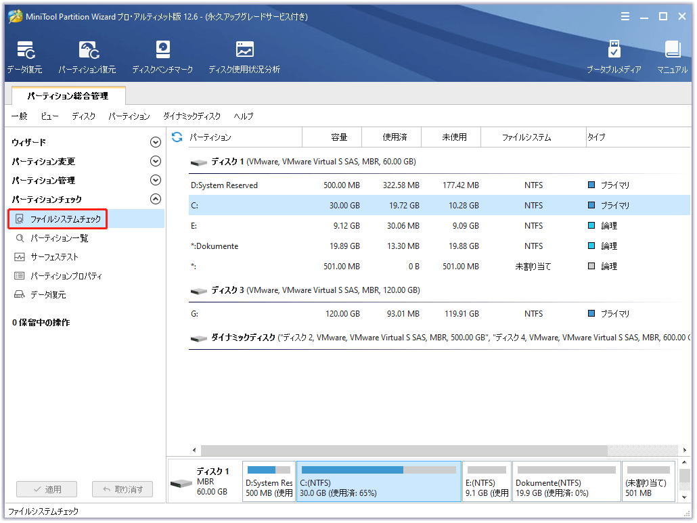697x523 pixels.
Task: Select (未割り当て) 501 MB block in disk map
Action: point(648,481)
